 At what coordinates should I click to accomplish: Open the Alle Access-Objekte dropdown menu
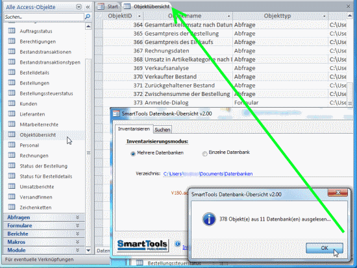[79, 7]
